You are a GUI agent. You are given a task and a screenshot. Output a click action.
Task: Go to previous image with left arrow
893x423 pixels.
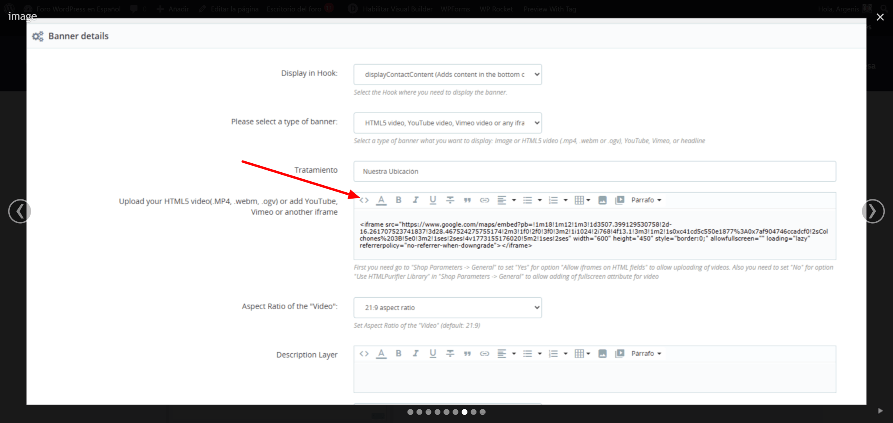pos(20,211)
